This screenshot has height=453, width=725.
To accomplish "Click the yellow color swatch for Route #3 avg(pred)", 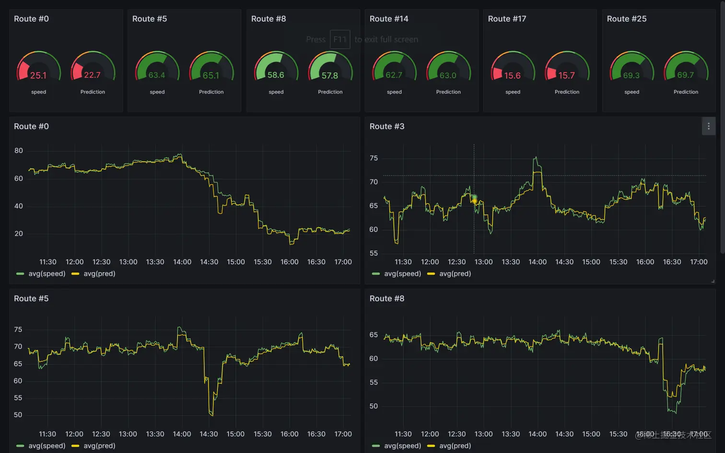I will 431,274.
